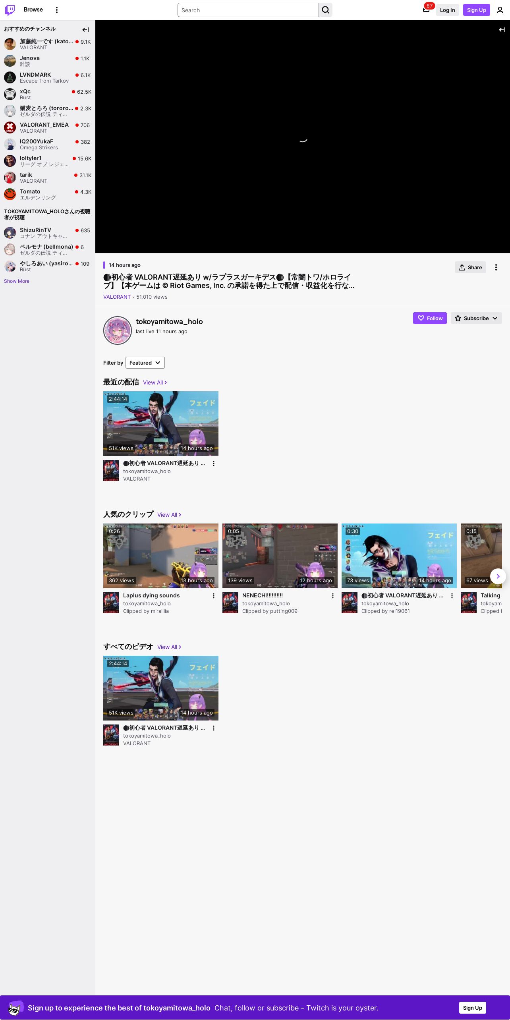Click Sign Up in the bottom banner
Image resolution: width=510 pixels, height=1020 pixels.
473,1008
